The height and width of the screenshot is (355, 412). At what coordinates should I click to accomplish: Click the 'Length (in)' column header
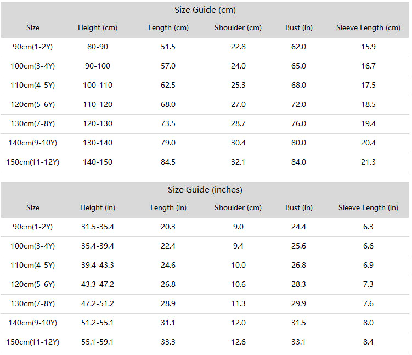click(168, 207)
